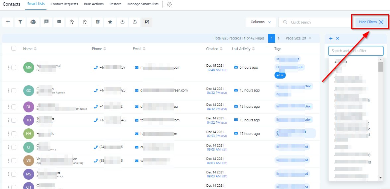Open the funnel filter tool in the toolbar
The image size is (390, 189).
pos(20,22)
